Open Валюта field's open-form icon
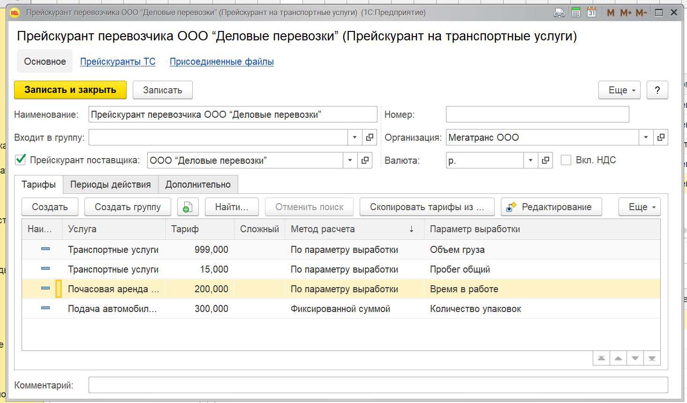The width and height of the screenshot is (687, 403). 545,160
